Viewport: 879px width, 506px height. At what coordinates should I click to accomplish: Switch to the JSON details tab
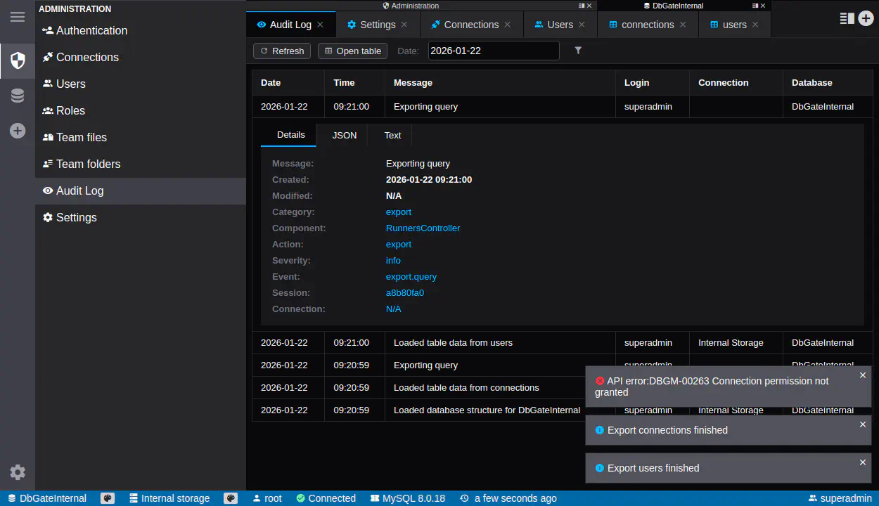(x=344, y=135)
